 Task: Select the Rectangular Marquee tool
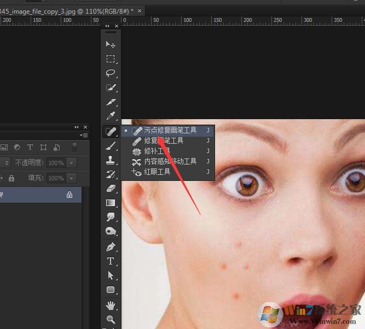(111, 59)
